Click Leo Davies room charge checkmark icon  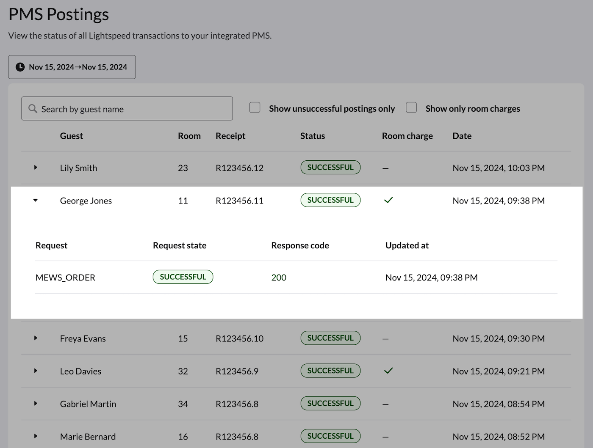(388, 371)
